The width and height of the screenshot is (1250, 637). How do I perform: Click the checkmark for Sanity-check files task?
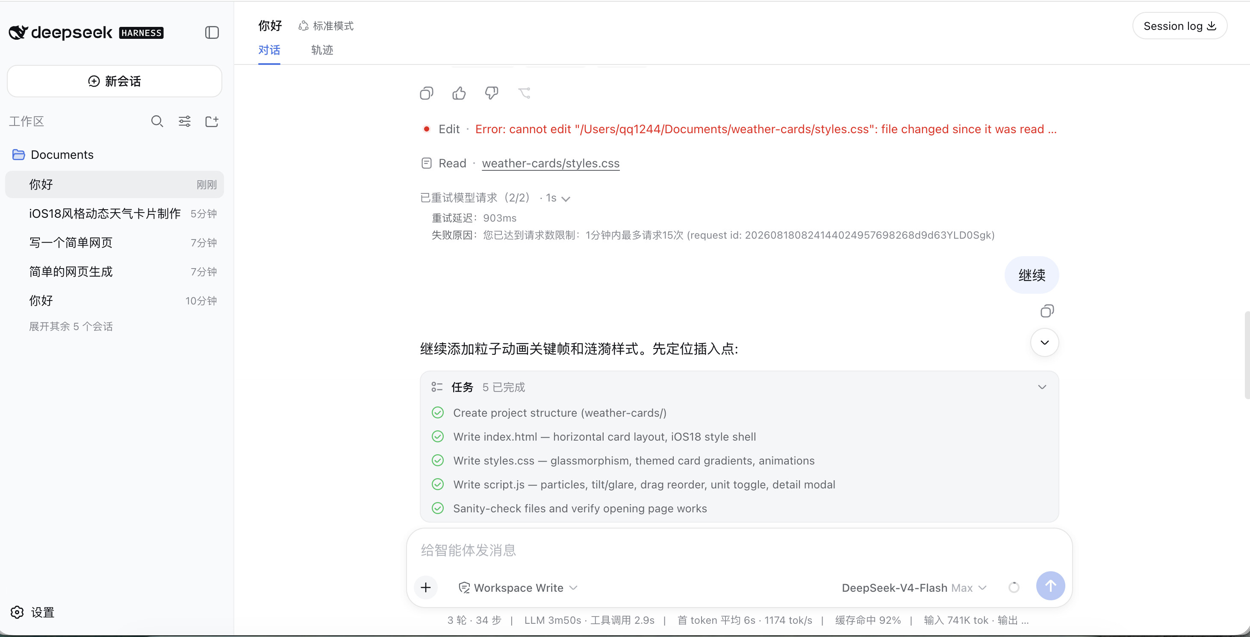[x=438, y=508]
